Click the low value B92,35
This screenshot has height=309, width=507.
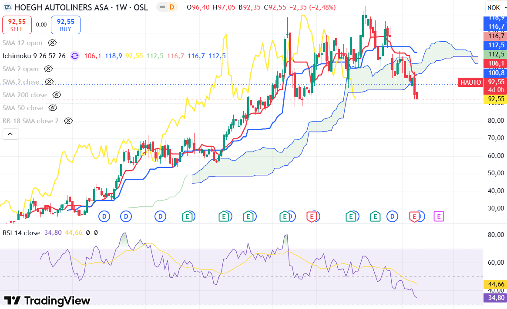250,7
